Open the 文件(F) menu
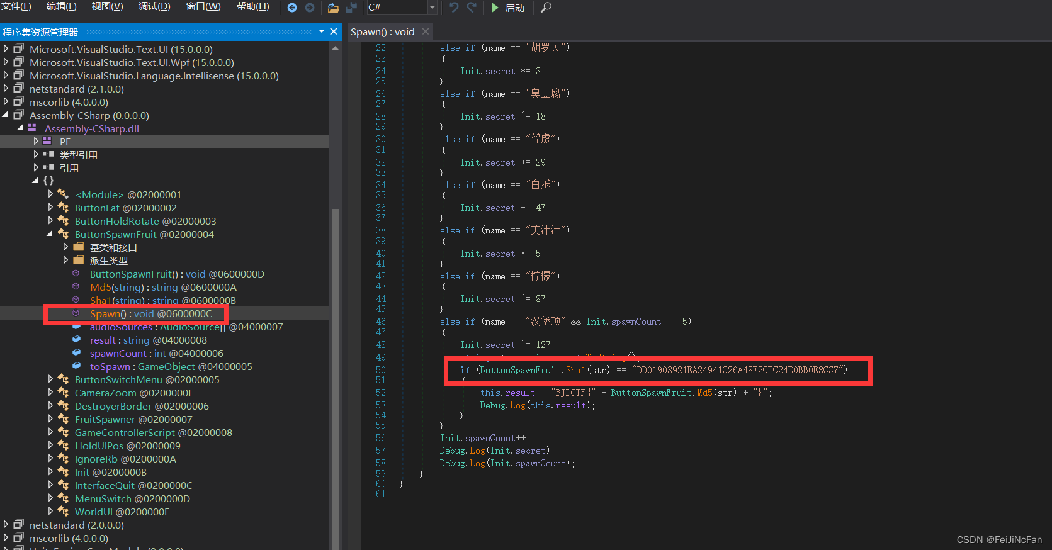This screenshot has width=1052, height=550. click(x=16, y=6)
